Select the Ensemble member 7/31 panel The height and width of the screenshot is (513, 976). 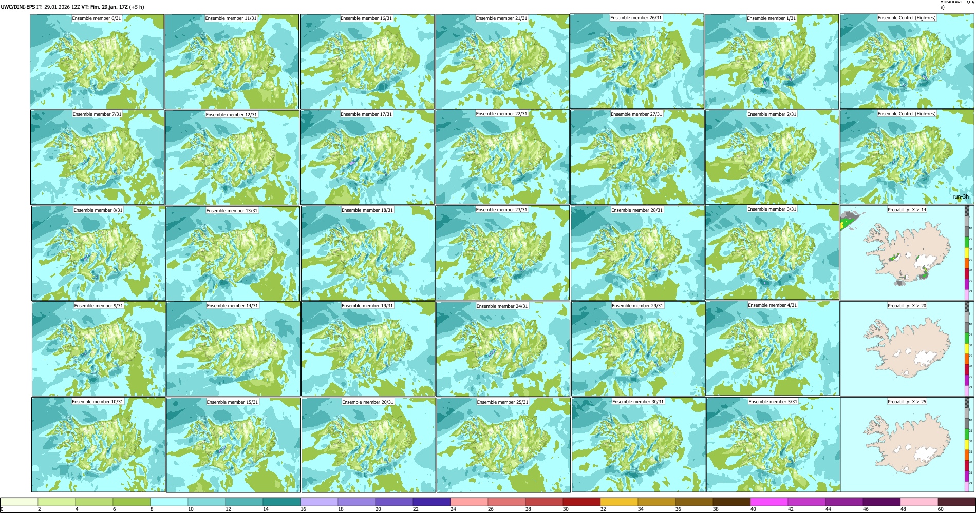coord(98,157)
